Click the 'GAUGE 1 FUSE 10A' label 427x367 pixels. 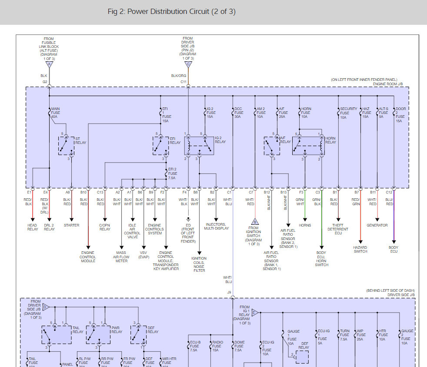[294, 337]
